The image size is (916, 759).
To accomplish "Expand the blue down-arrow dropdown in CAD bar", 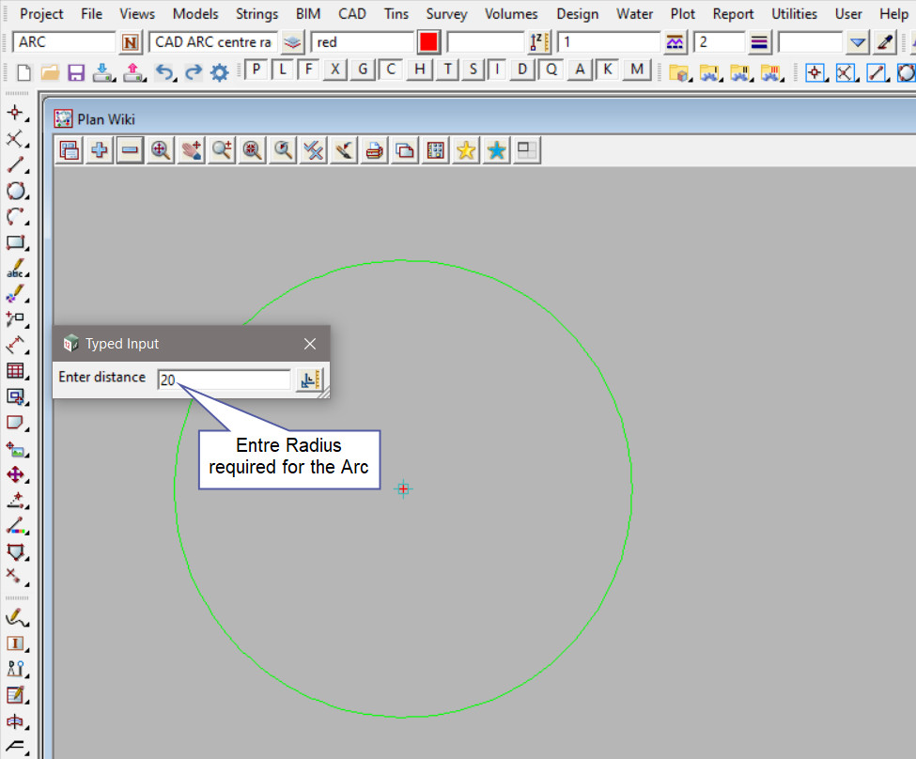I will tap(857, 42).
